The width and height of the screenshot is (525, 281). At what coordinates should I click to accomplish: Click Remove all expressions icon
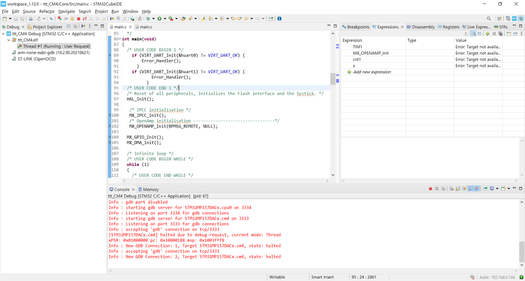pos(500,34)
